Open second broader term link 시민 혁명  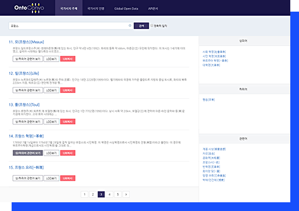point(214,56)
